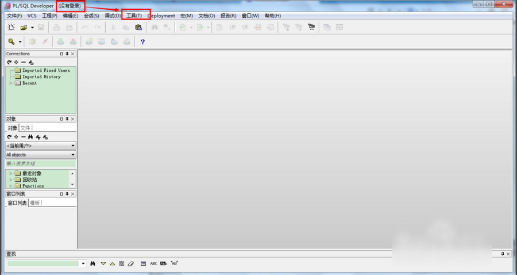Open the 文件 tab in object browser
This screenshot has width=517, height=275.
point(25,128)
